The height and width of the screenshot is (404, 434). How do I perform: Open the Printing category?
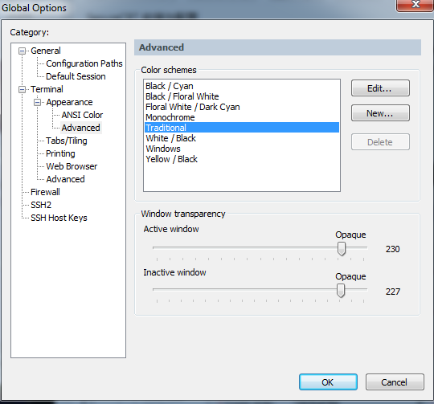click(x=60, y=153)
